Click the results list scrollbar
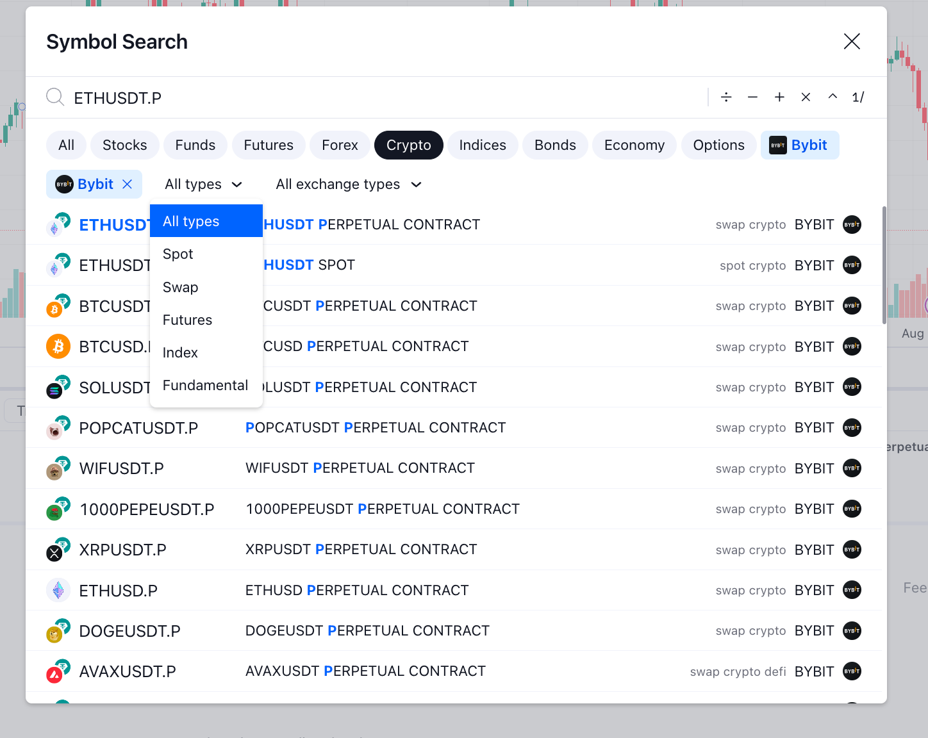This screenshot has height=738, width=928. click(884, 265)
